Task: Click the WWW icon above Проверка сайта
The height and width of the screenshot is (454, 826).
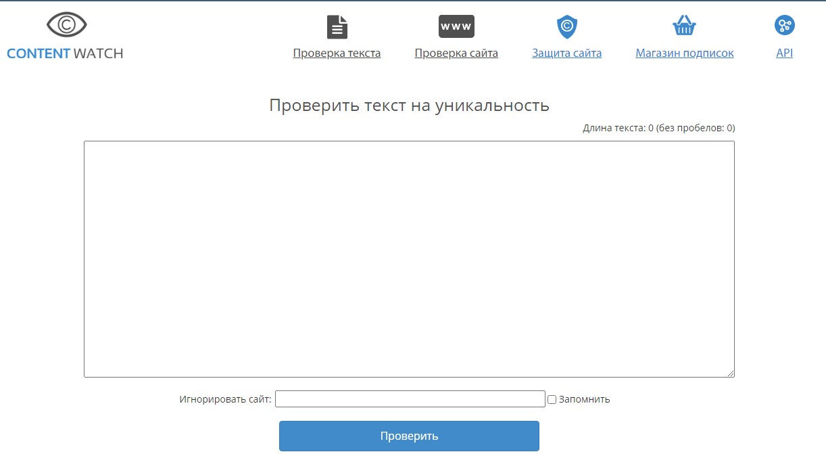Action: click(x=456, y=26)
